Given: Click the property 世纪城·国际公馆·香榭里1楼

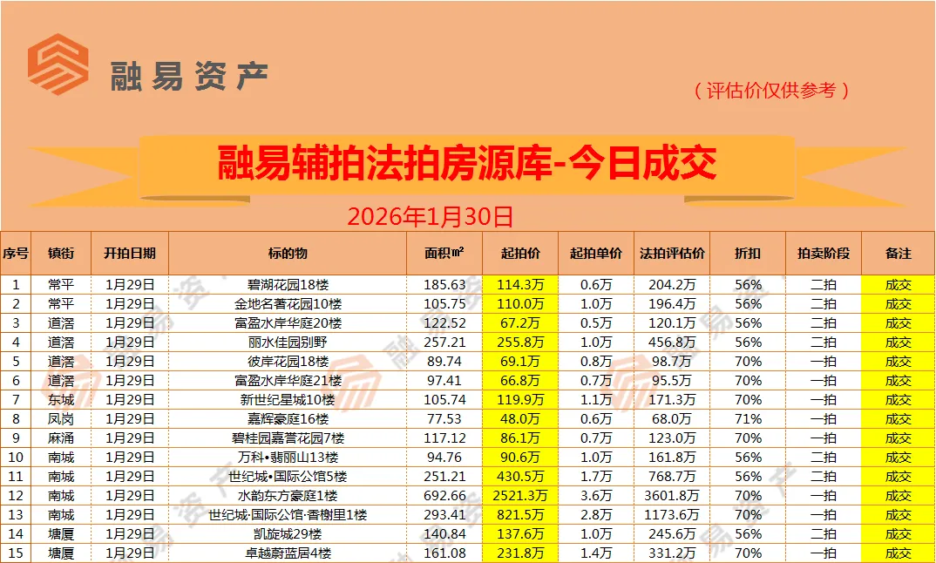Looking at the screenshot, I should [288, 515].
